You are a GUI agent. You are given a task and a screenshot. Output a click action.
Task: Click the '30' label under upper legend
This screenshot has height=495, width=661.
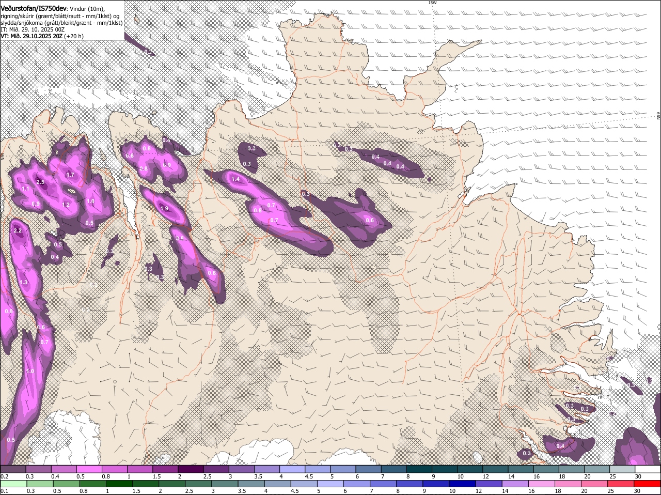[x=638, y=476]
